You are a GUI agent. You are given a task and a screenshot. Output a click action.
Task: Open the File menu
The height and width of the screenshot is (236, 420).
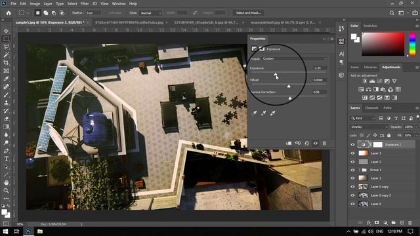(x=13, y=4)
